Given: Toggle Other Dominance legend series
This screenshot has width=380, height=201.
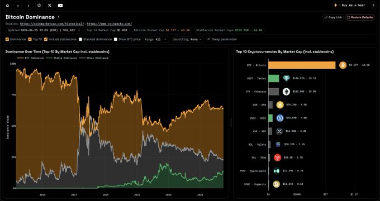Looking at the screenshot, I should pos(94,58).
